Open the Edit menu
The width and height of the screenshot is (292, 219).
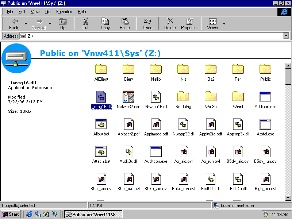tap(22, 12)
